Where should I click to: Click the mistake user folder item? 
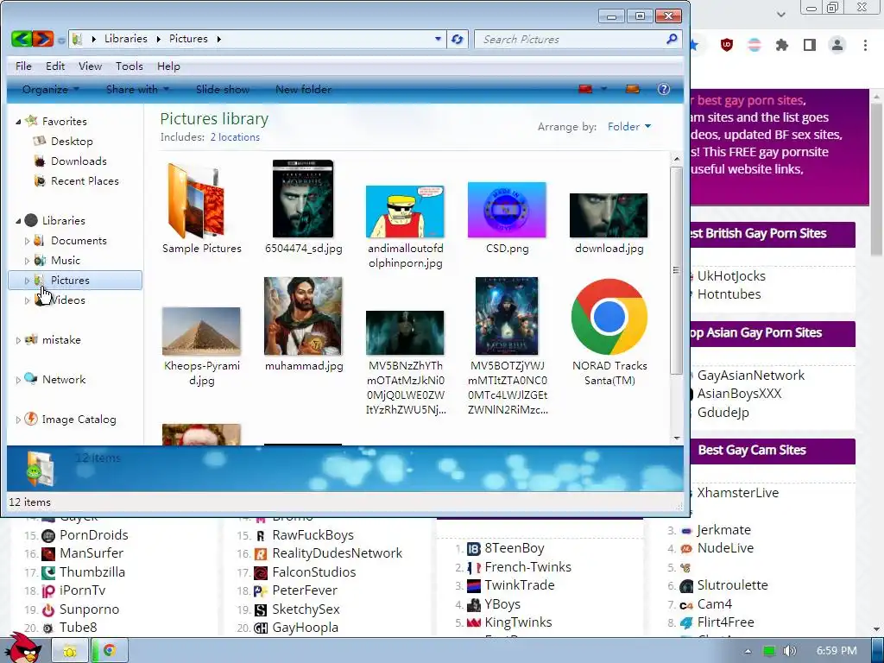point(61,340)
